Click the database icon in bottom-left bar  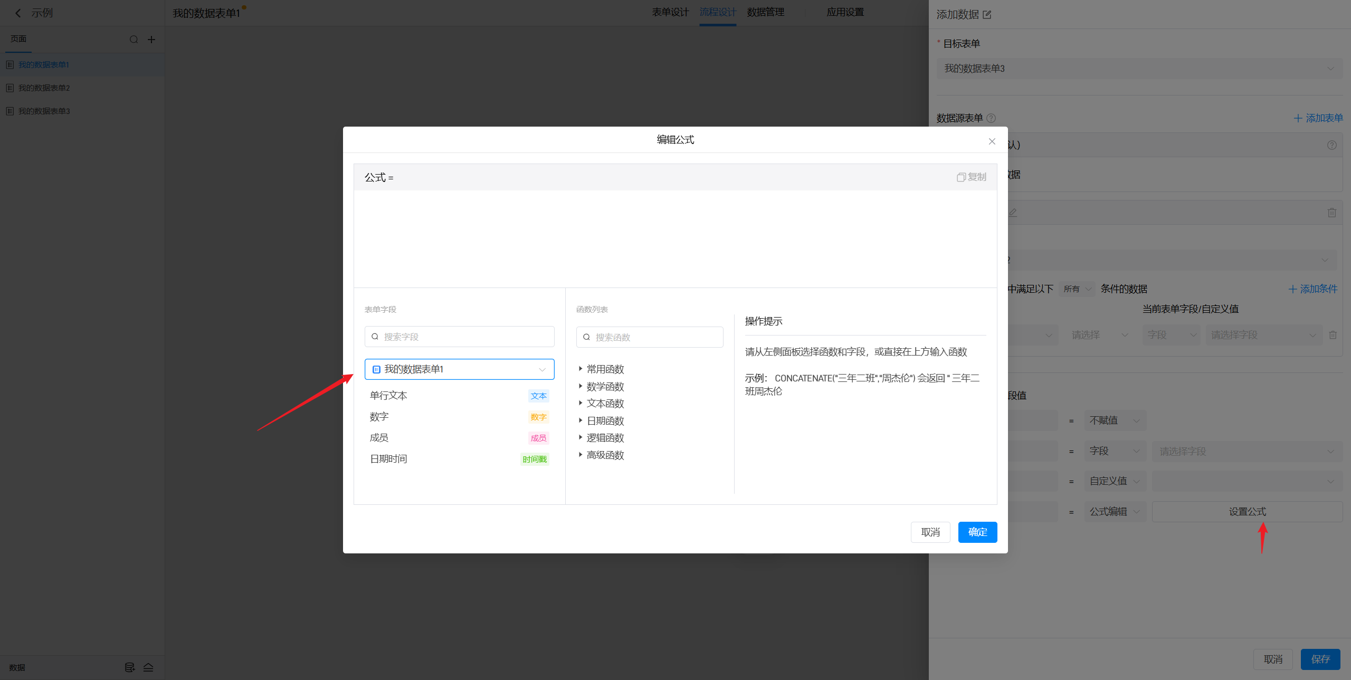pos(129,667)
